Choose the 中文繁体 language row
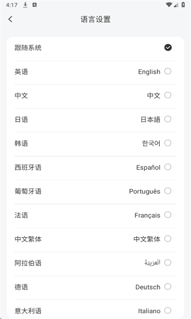This screenshot has width=191, height=319. click(x=95, y=239)
